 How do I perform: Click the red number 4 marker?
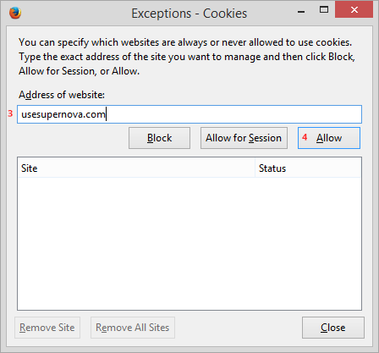pyautogui.click(x=305, y=137)
